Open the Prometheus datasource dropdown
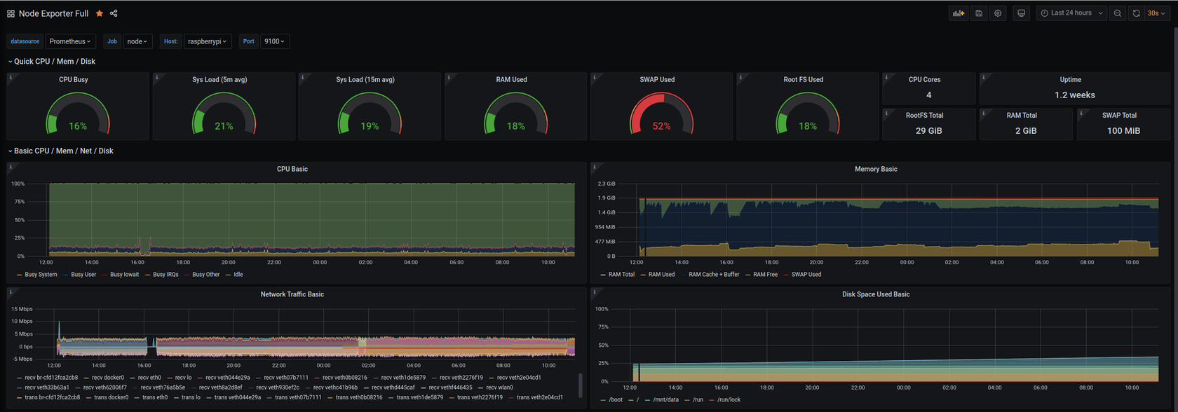Viewport: 1178px width, 412px height. point(70,41)
